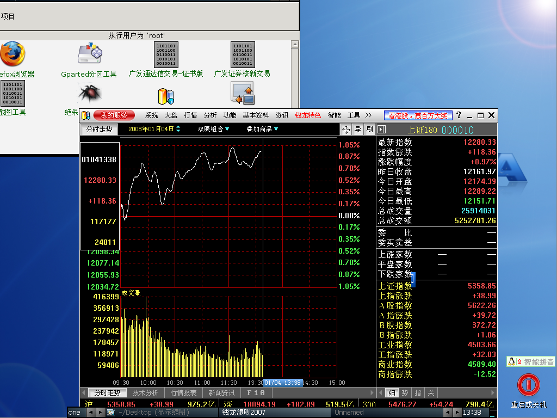Open the 叠加商品 dropdown
The width and height of the screenshot is (557, 418).
pyautogui.click(x=262, y=129)
